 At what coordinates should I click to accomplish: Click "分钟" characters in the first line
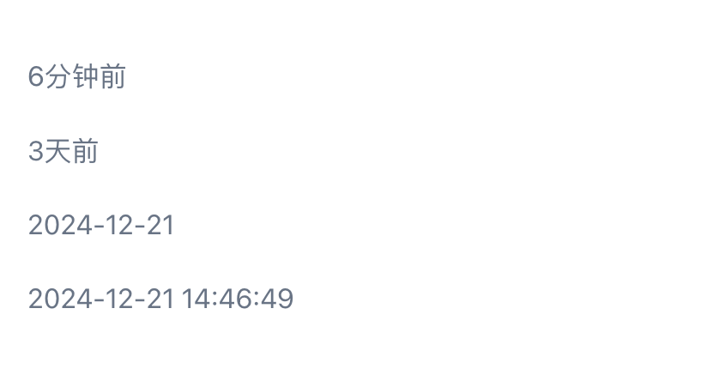click(x=71, y=76)
